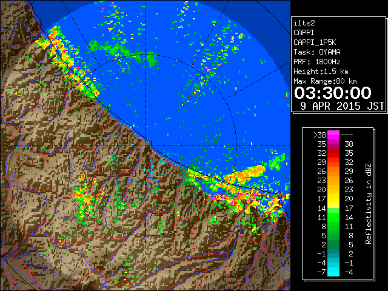The width and height of the screenshot is (388, 291).
Task: Click the '9 APR 2015 JST' date
Action: [342, 106]
